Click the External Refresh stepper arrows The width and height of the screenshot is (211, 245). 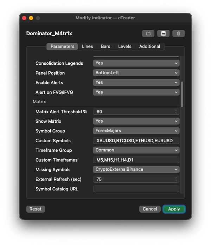coord(176,179)
